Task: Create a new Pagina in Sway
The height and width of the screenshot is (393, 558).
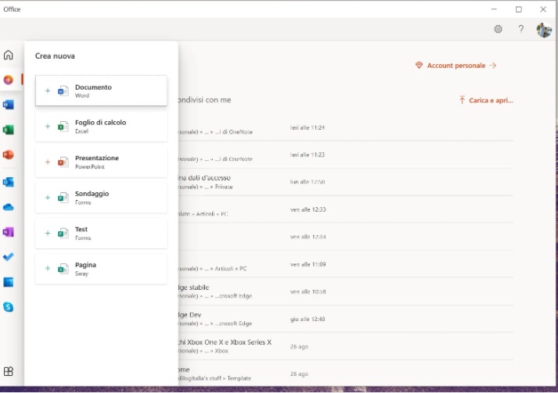Action: click(x=101, y=269)
